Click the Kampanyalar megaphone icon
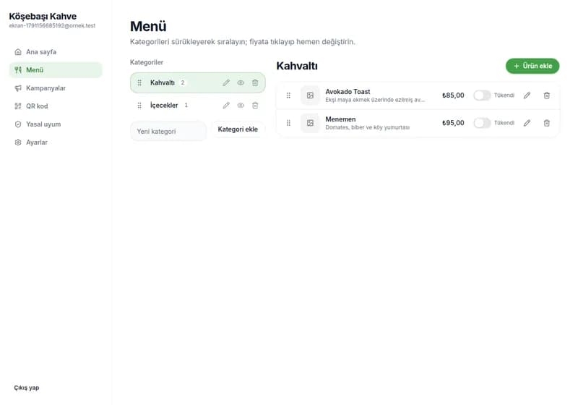The image size is (578, 405). click(x=17, y=88)
